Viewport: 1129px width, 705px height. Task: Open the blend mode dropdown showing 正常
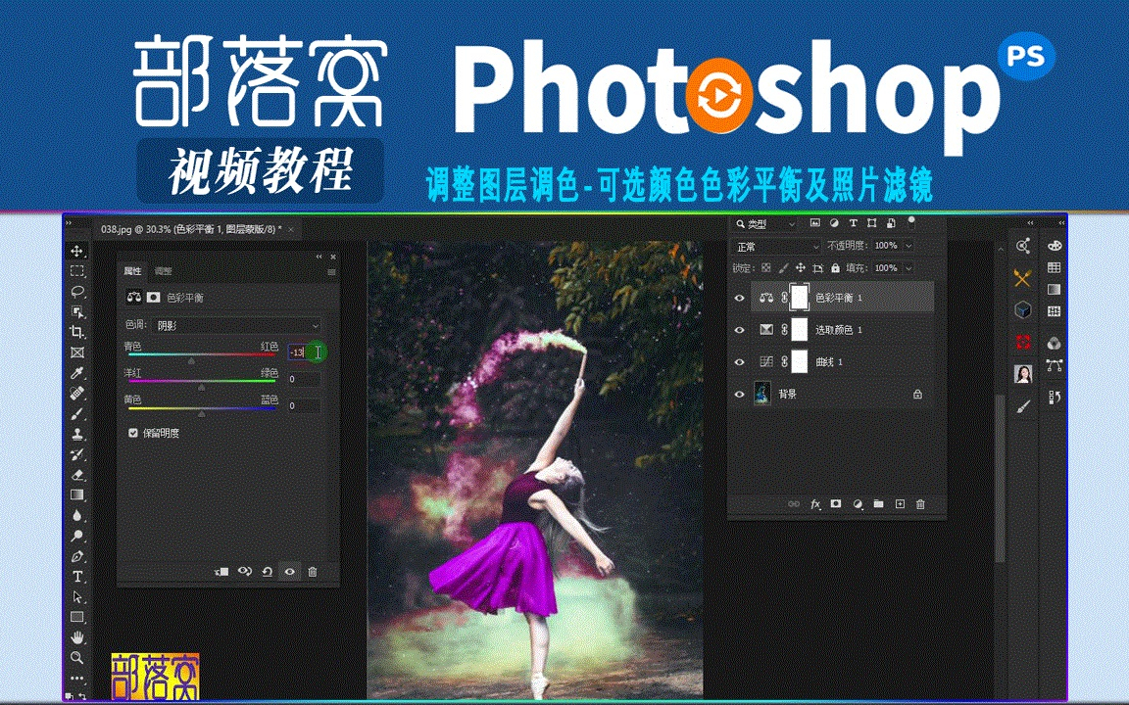[x=777, y=247]
